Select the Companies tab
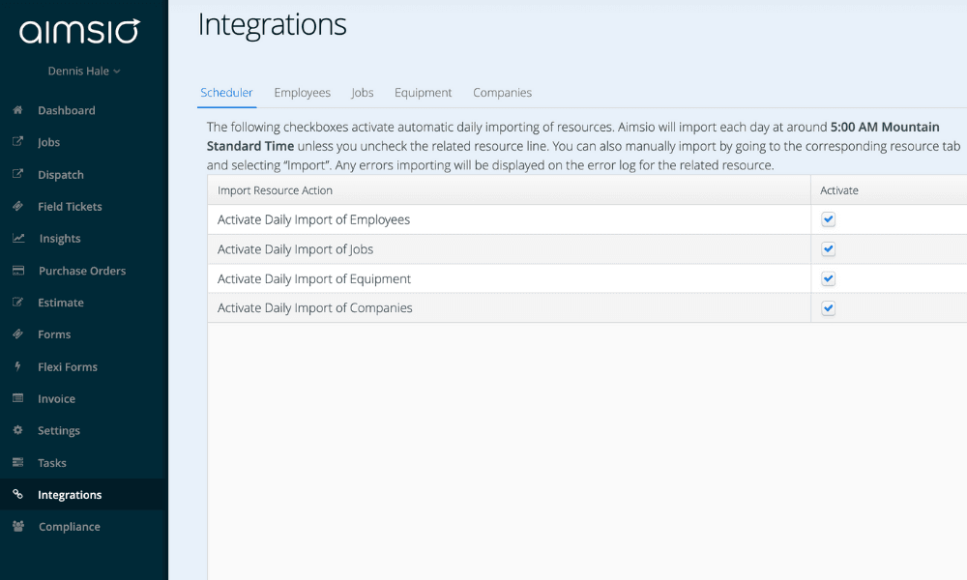 [x=502, y=92]
